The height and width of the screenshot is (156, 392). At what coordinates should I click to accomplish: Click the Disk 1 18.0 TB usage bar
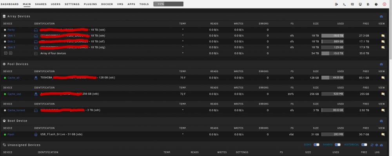tap(332, 35)
